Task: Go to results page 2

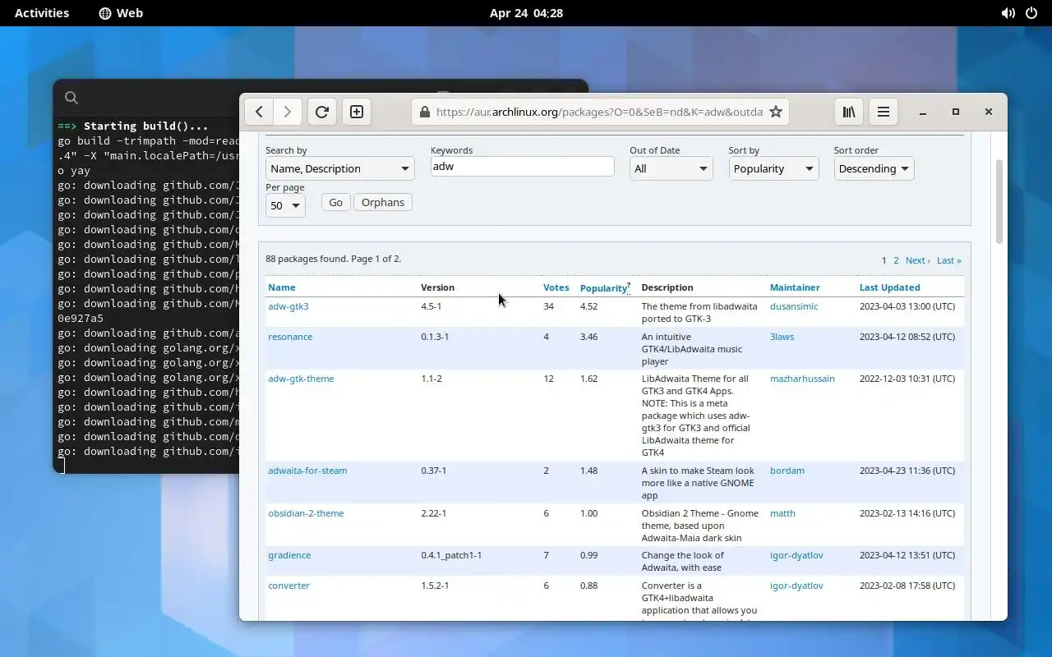Action: (x=896, y=260)
